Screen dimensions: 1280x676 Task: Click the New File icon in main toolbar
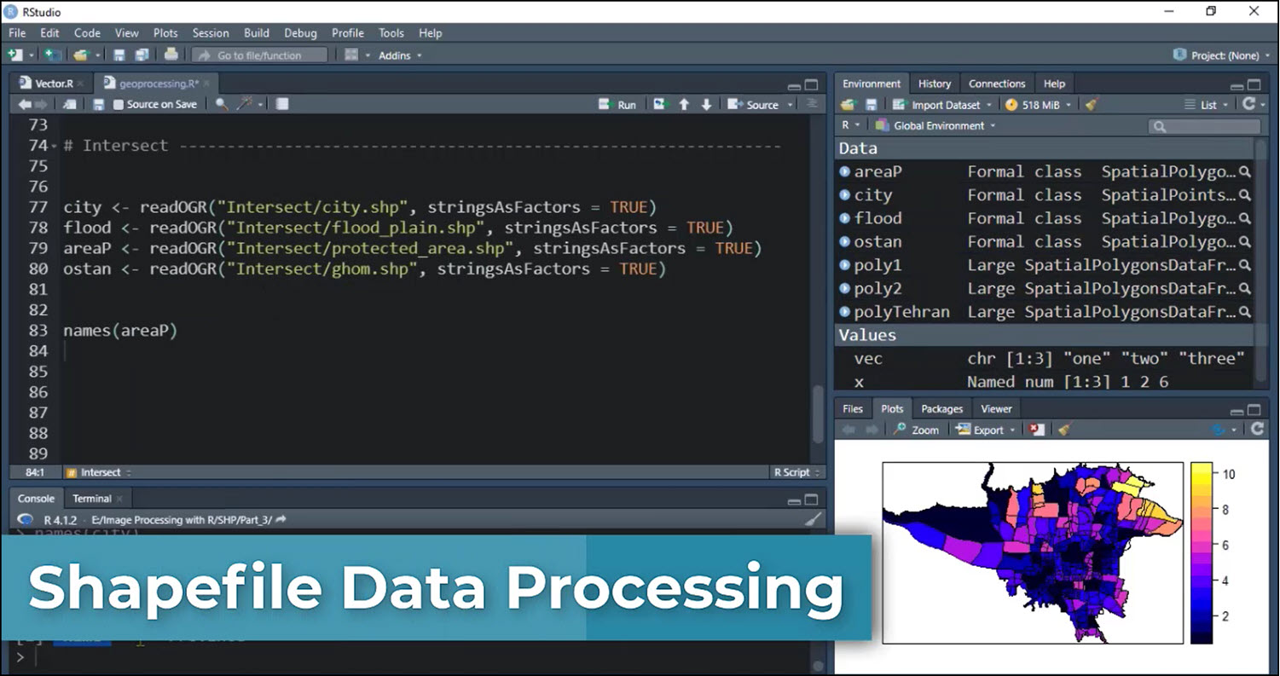(14, 55)
